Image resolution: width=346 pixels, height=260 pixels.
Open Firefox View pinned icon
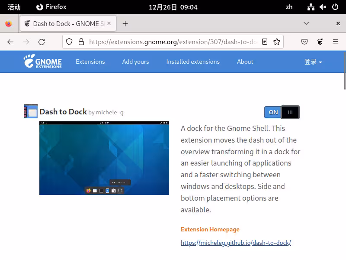tap(9, 24)
